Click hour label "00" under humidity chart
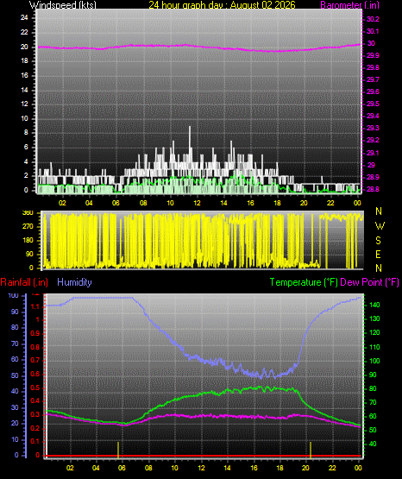This screenshot has height=479, width=402. [358, 468]
